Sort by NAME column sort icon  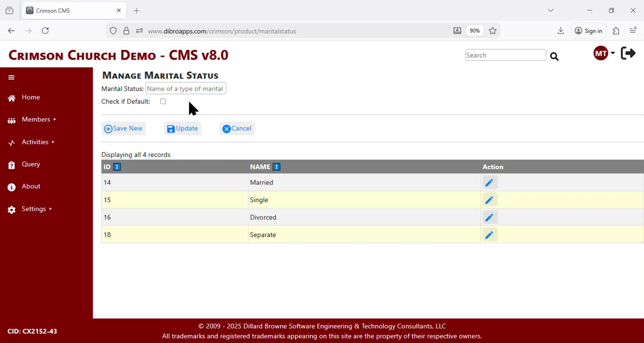coord(277,167)
